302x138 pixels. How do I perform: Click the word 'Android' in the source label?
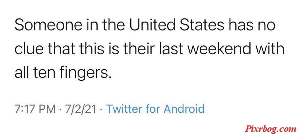point(184,109)
